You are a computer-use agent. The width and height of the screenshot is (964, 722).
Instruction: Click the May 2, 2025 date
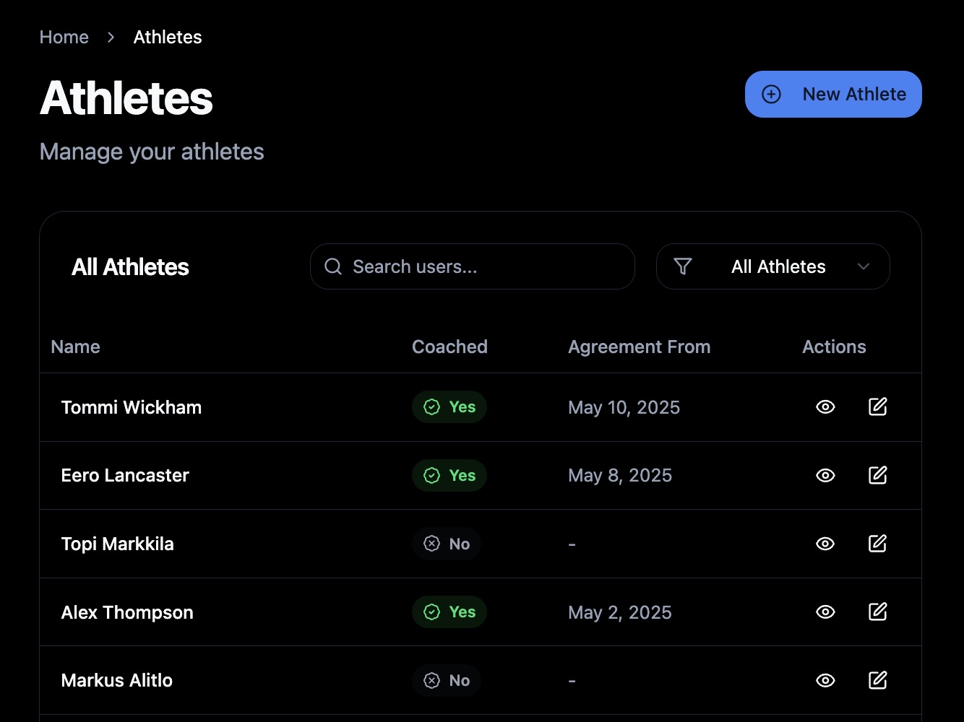(x=620, y=612)
